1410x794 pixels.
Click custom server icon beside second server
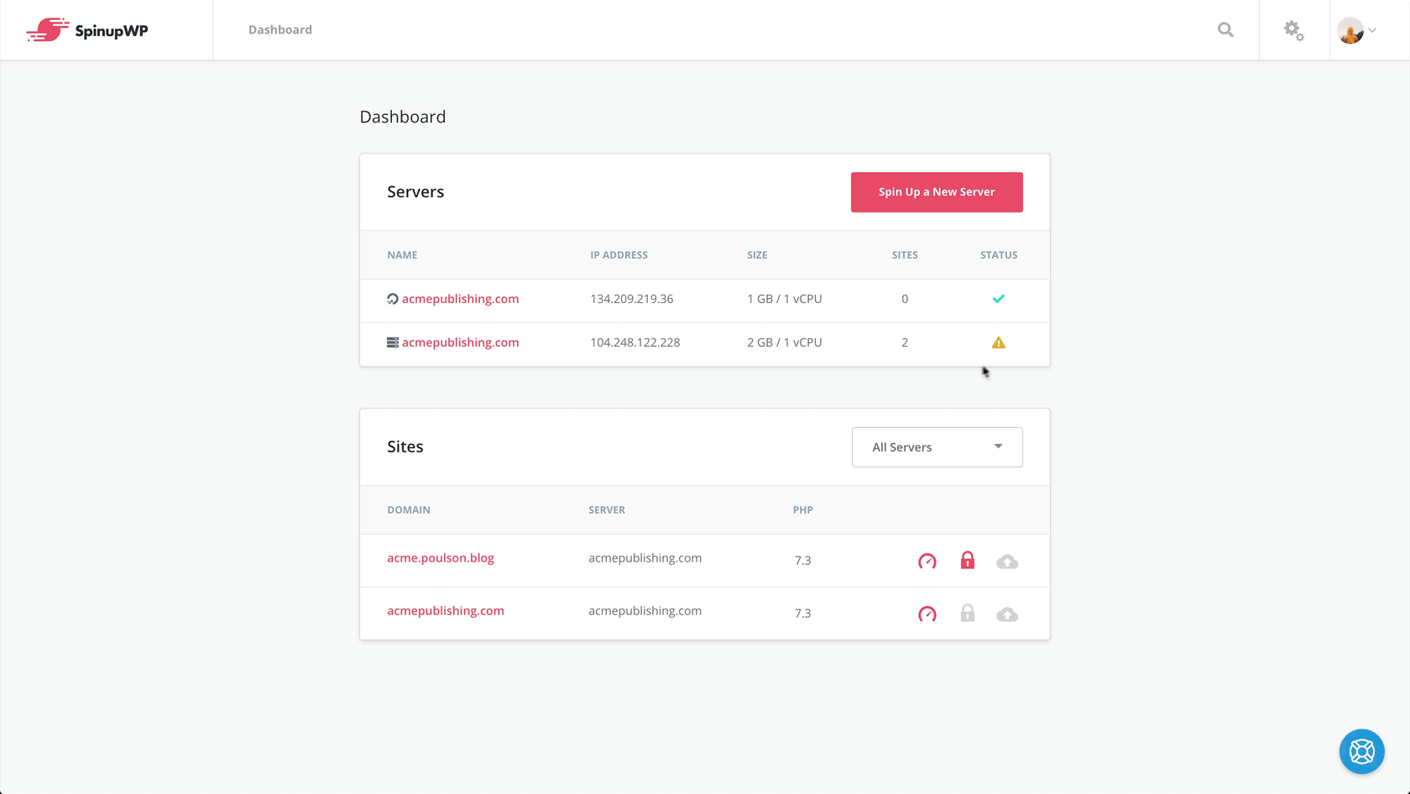pos(392,342)
